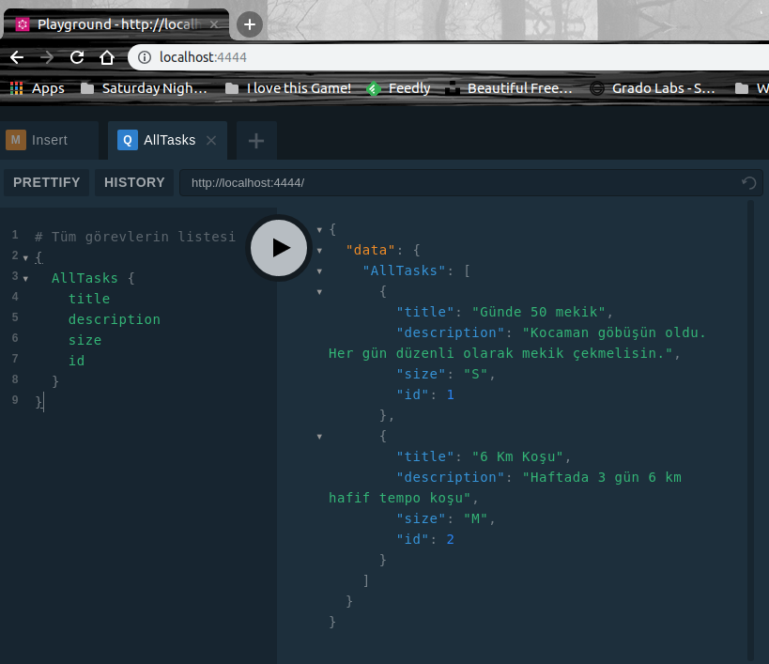Go to browser home page
Screen dimensions: 769x664
click(107, 57)
